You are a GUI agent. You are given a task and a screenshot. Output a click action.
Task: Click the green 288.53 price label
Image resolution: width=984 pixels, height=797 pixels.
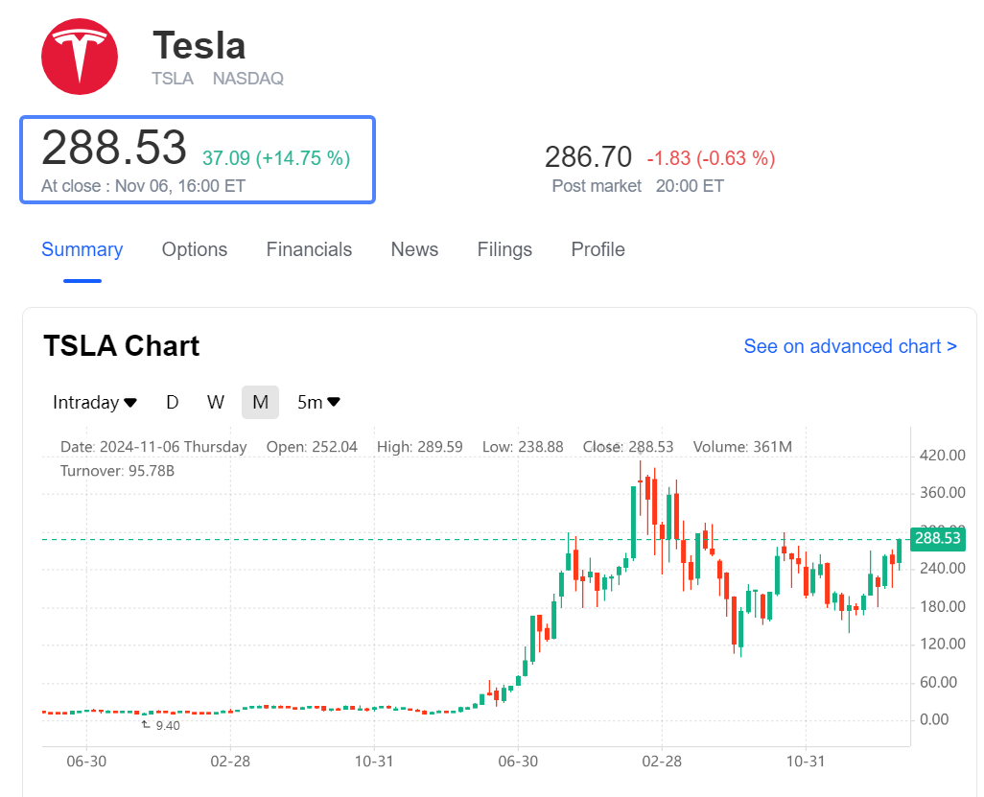(x=937, y=538)
